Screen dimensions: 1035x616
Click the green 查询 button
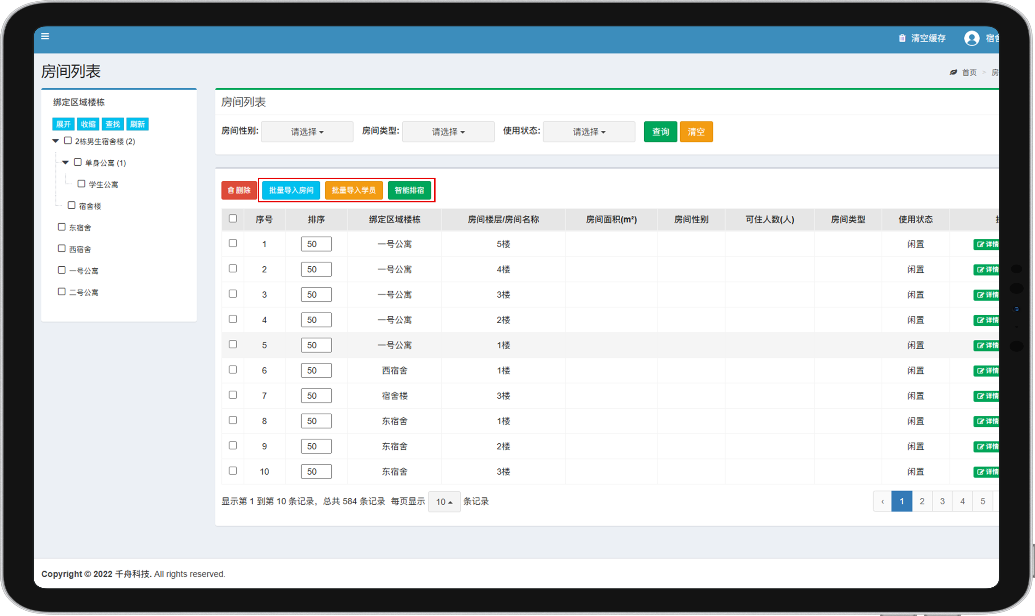660,132
